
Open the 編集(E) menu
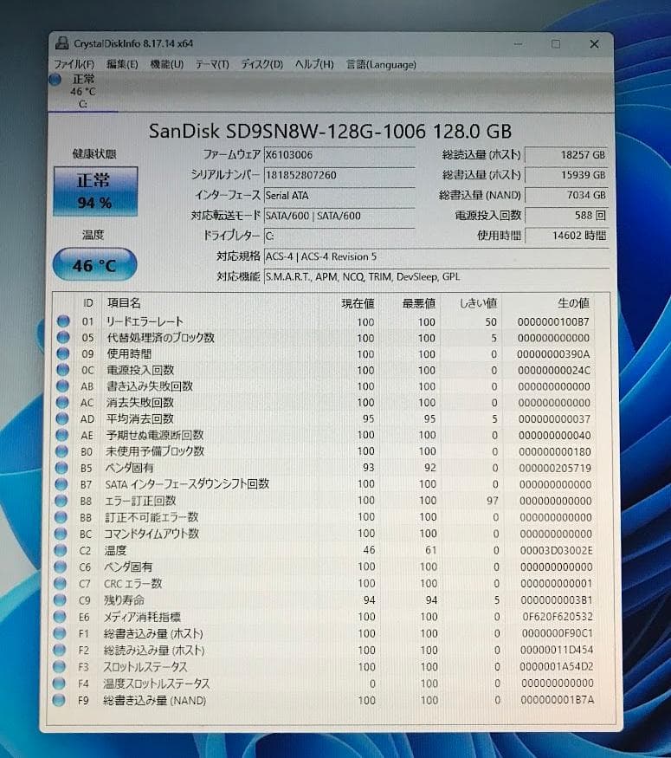[x=122, y=64]
